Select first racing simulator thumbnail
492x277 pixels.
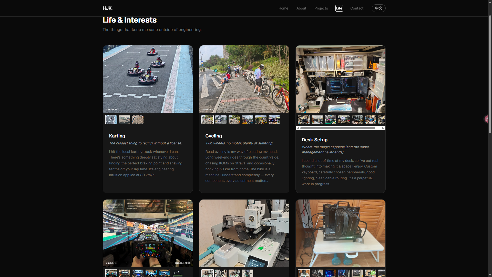point(111,273)
